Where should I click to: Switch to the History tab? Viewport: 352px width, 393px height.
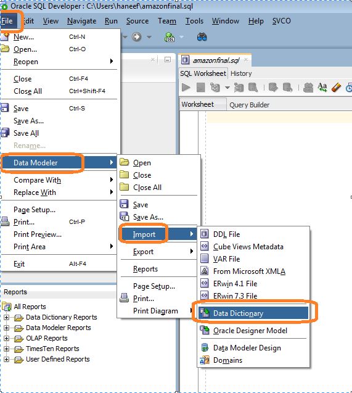[241, 73]
